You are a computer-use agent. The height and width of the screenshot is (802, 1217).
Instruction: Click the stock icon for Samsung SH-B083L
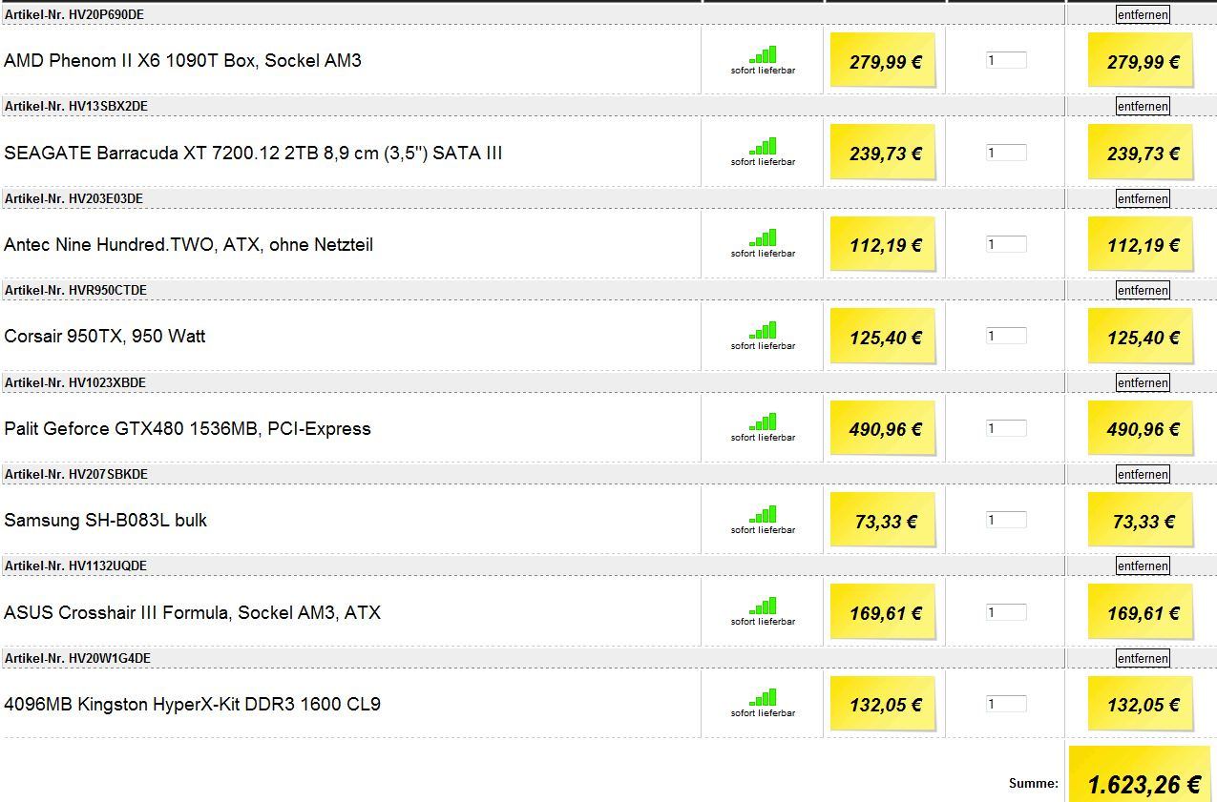[763, 515]
